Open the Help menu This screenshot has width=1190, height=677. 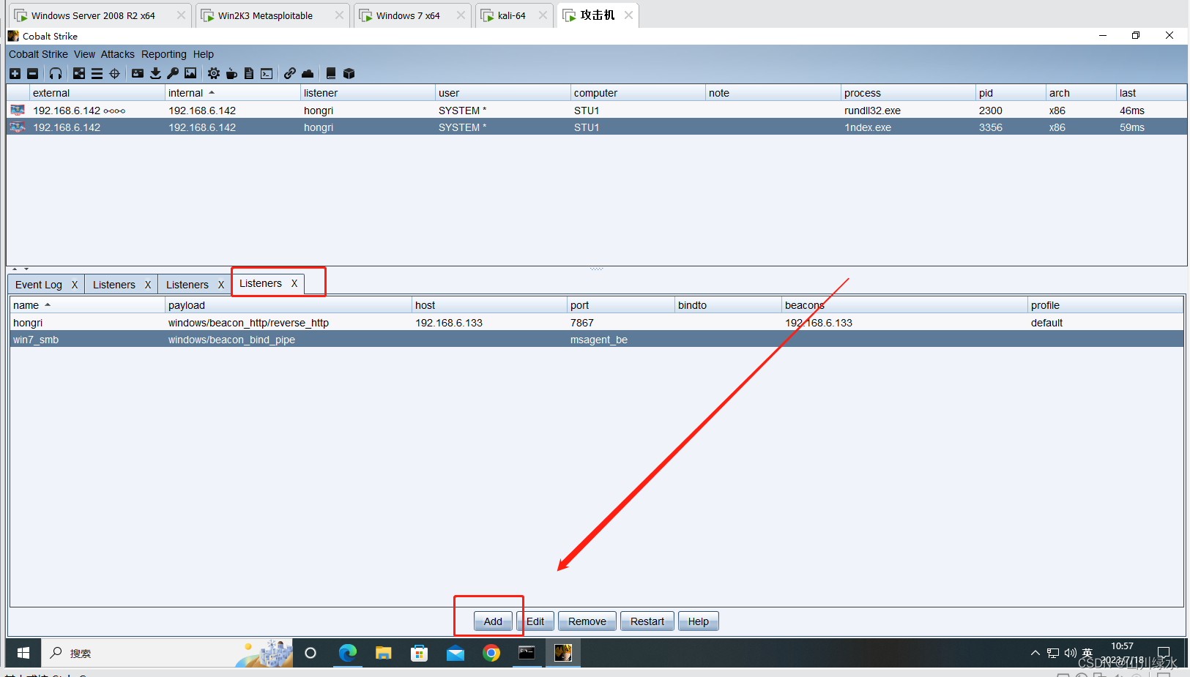coord(204,54)
